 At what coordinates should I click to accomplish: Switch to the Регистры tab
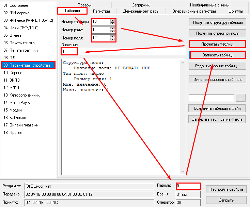pyautogui.click(x=101, y=11)
